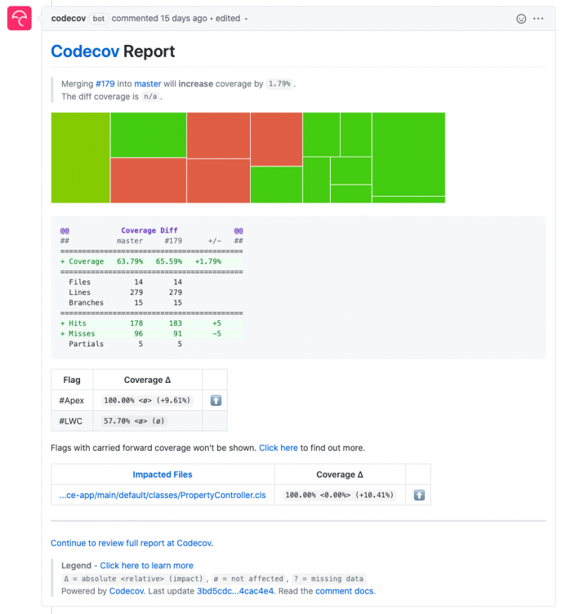Follow the 'Click here' carried forward link
The height and width of the screenshot is (614, 562).
[x=278, y=448]
